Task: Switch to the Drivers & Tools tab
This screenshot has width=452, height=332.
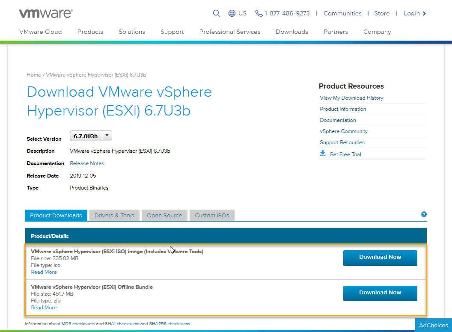Action: pyautogui.click(x=114, y=216)
